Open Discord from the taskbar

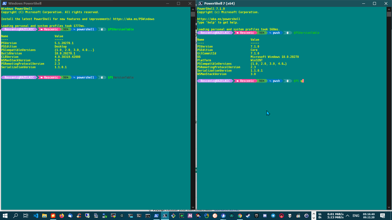click(265, 216)
